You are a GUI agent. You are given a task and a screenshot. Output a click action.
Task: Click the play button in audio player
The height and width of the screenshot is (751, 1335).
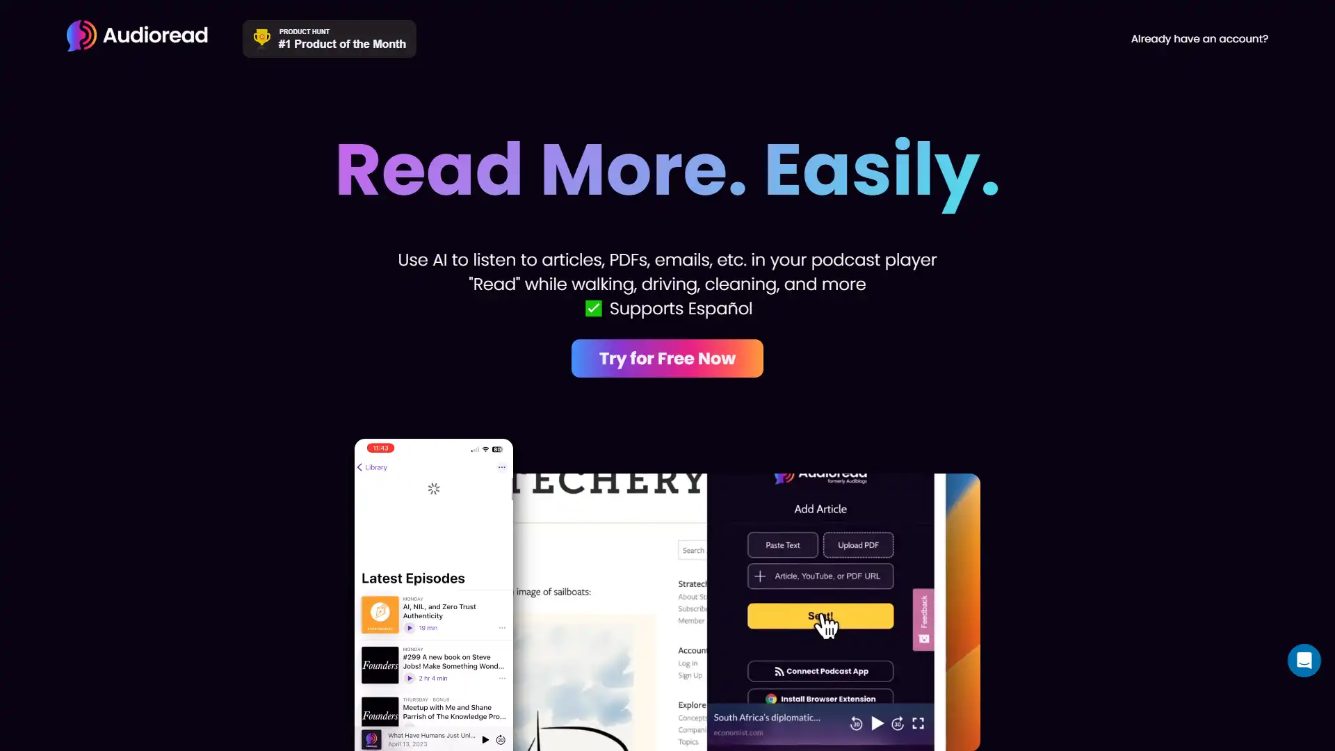pos(877,723)
